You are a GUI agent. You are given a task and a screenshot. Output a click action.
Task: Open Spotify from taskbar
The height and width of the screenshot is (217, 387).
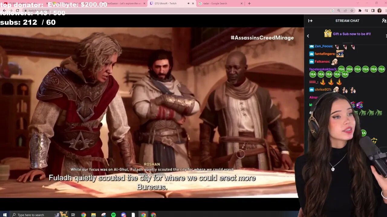[x=113, y=215]
